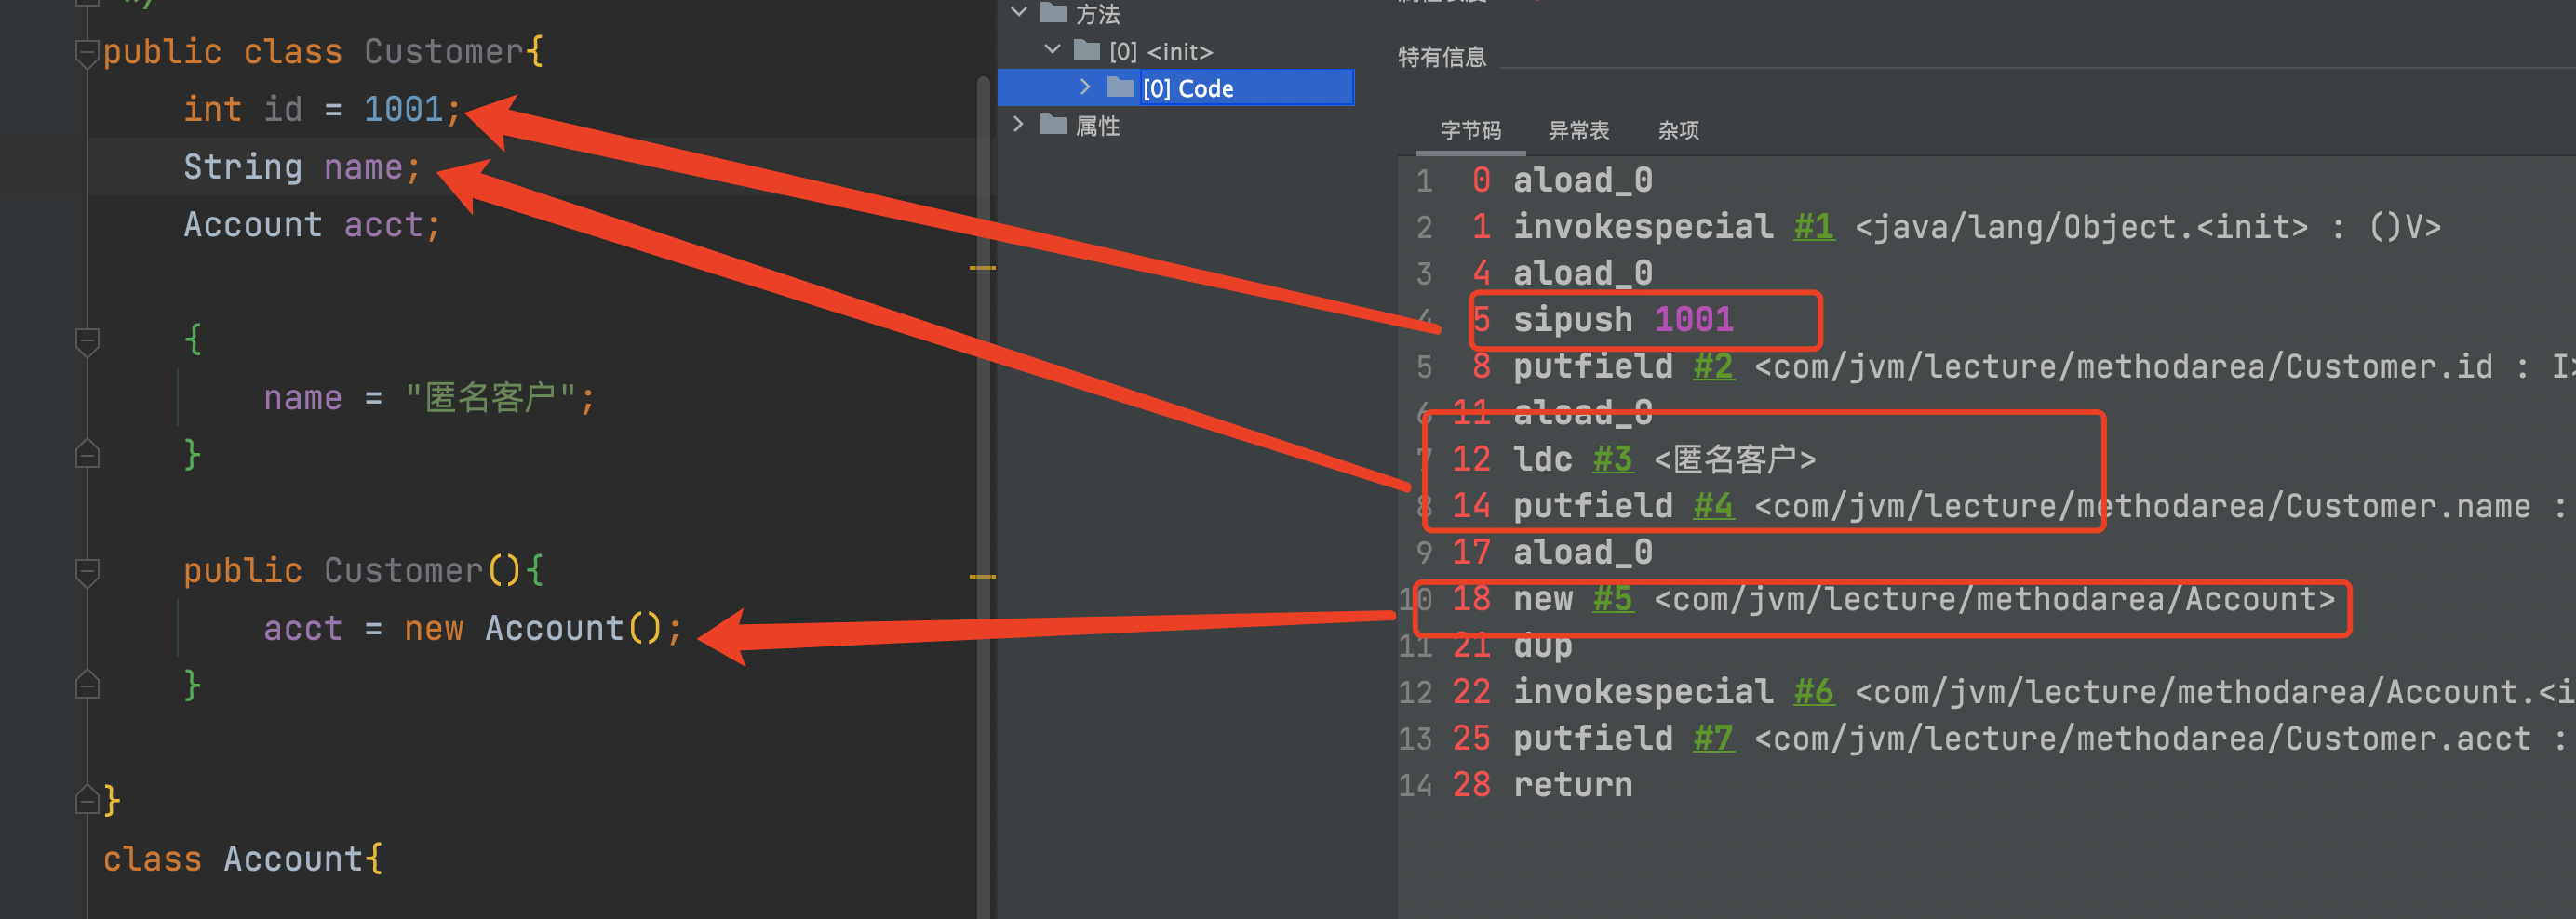Click the <匿名客户> constant in bytecode
Viewport: 2576px width, 919px height.
[1735, 459]
